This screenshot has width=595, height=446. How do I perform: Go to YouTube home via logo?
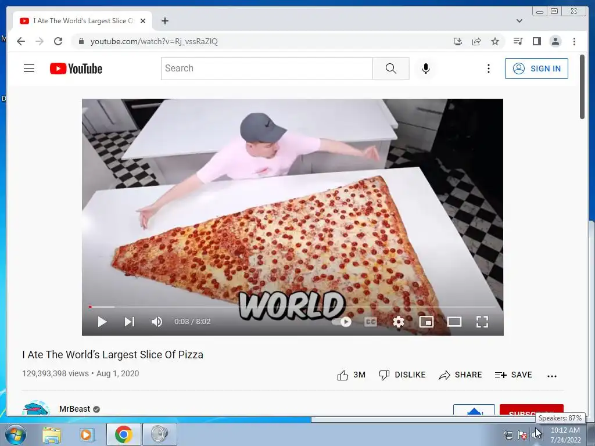coord(76,69)
